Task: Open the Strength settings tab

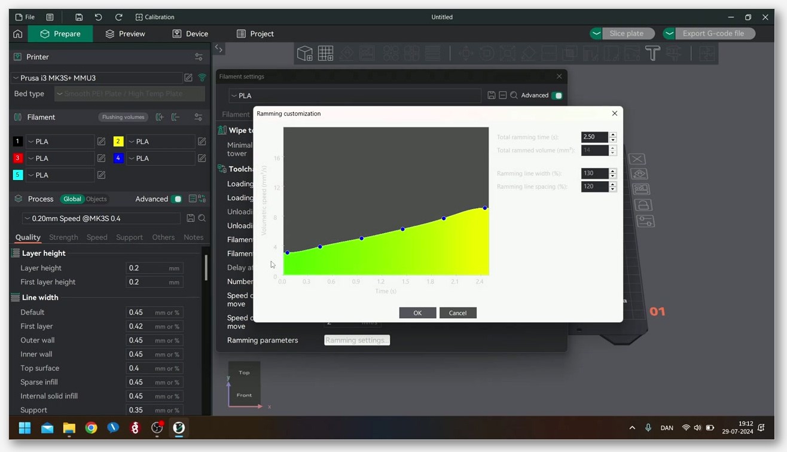Action: point(63,237)
